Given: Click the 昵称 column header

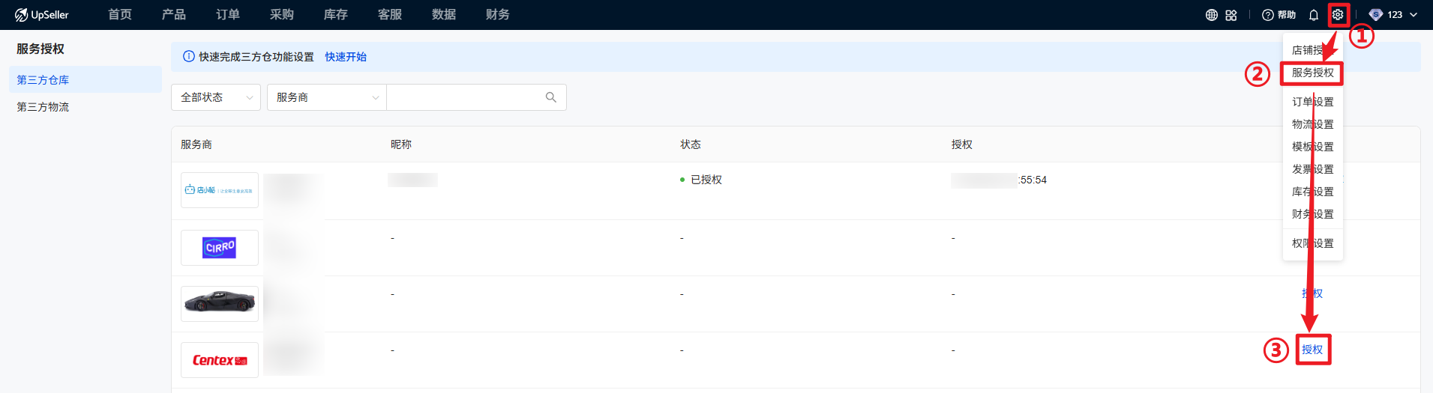Looking at the screenshot, I should tap(401, 144).
